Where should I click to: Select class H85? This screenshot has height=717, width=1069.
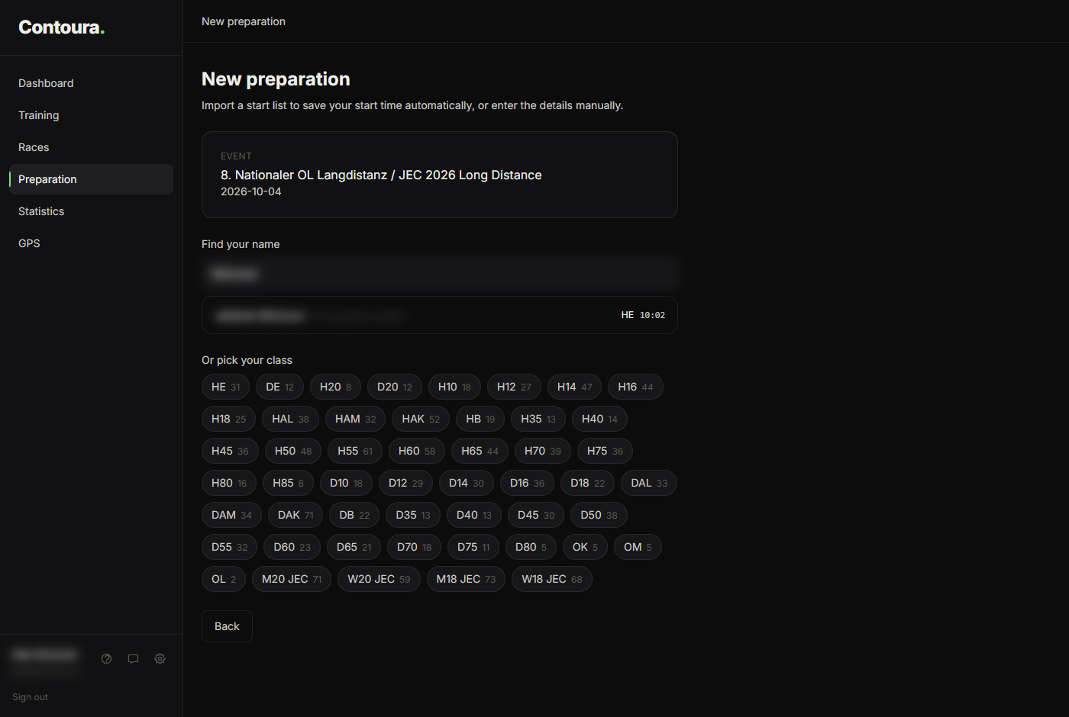(288, 483)
